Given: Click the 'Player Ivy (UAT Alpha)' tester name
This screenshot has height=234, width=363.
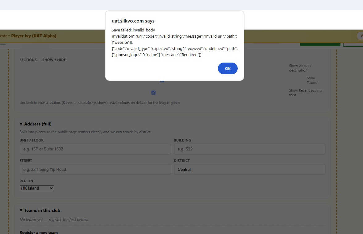Looking at the screenshot, I should [34, 36].
